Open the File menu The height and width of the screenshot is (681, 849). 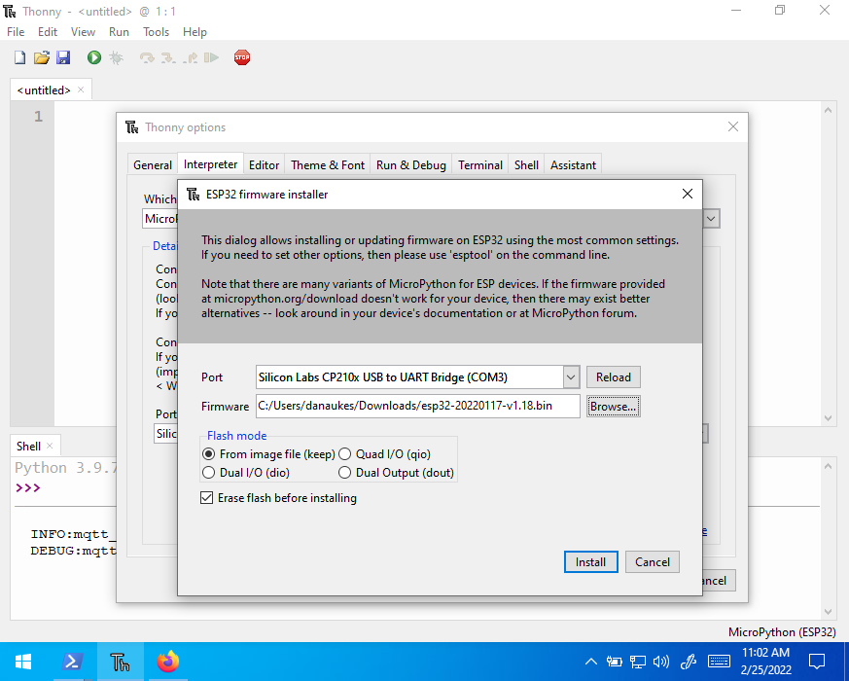(x=16, y=32)
